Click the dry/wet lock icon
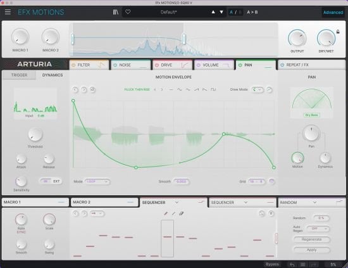This screenshot has width=348, height=268. tap(338, 32)
